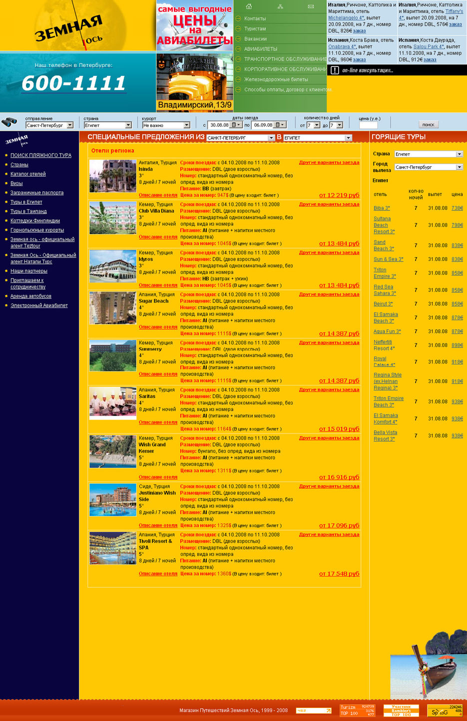Select Контакты from the green menu
The image size is (467, 721).
[255, 18]
